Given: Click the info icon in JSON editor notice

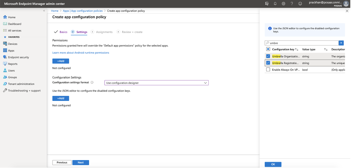Looking at the screenshot, I should [270, 29].
